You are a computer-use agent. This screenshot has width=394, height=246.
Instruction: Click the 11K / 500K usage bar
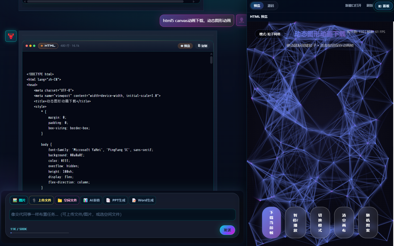pyautogui.click(x=40, y=233)
